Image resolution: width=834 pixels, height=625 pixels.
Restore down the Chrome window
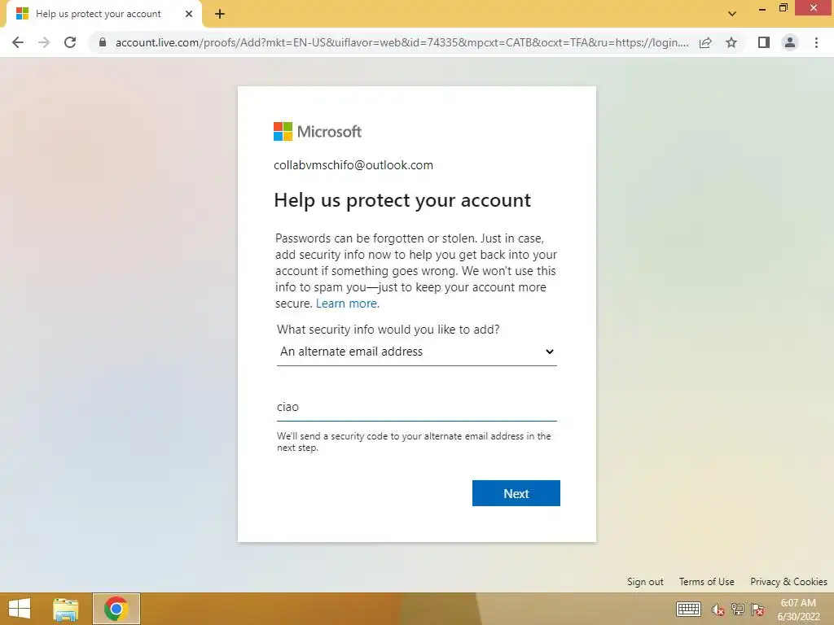(x=783, y=8)
